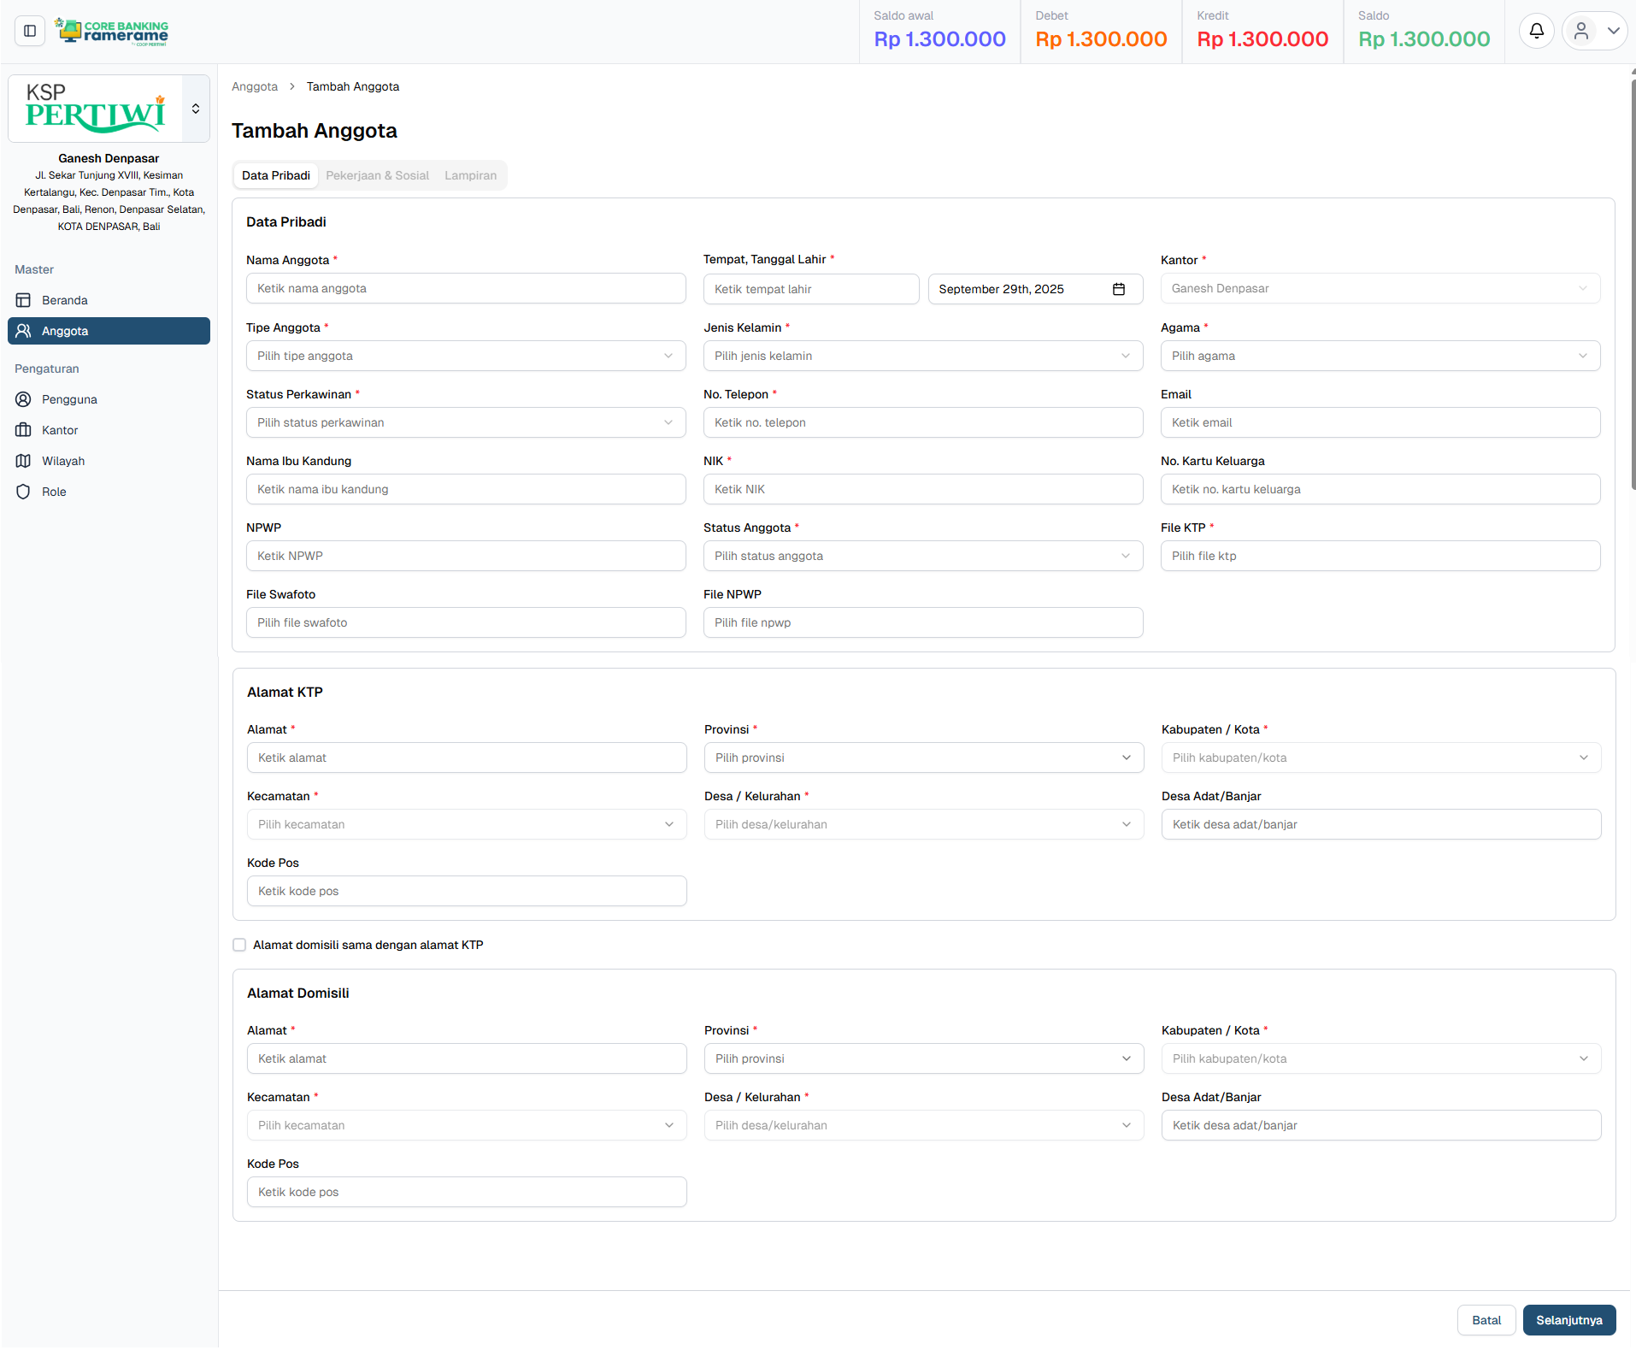The width and height of the screenshot is (1636, 1350).
Task: Open the user account menu icon
Action: point(1580,31)
